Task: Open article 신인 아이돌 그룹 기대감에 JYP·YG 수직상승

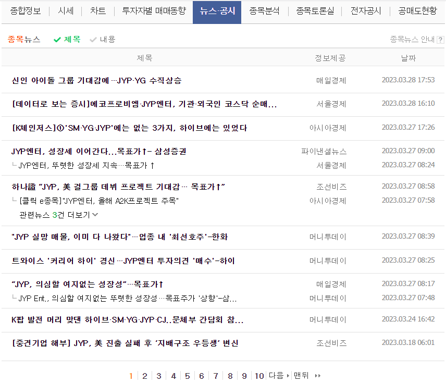Action: [96, 81]
